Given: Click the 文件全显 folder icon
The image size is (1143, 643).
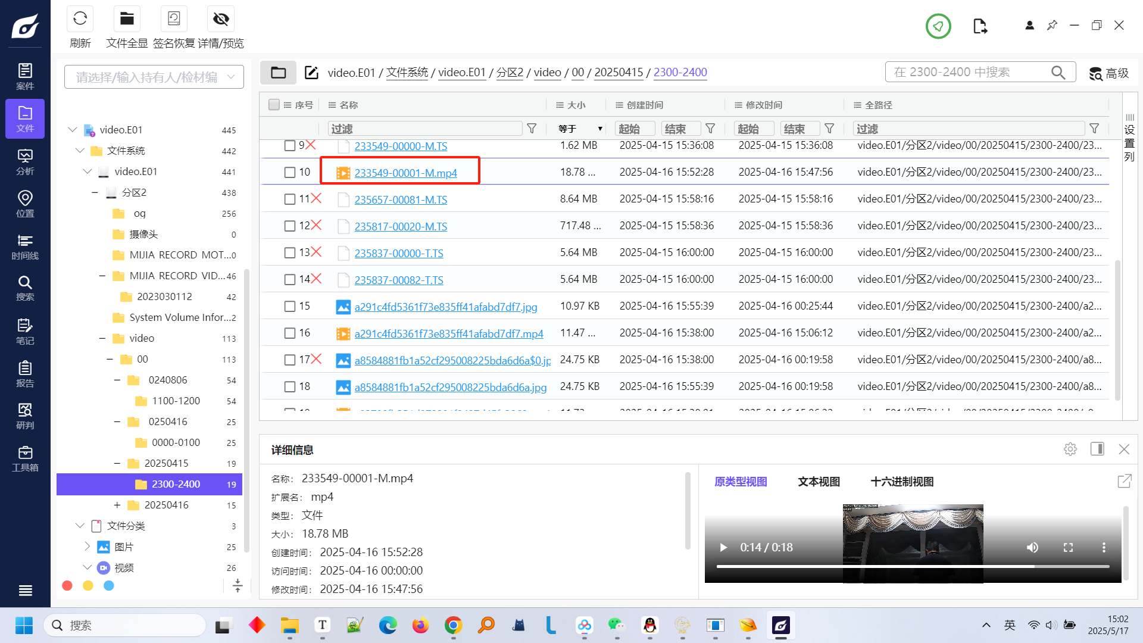Looking at the screenshot, I should (127, 19).
